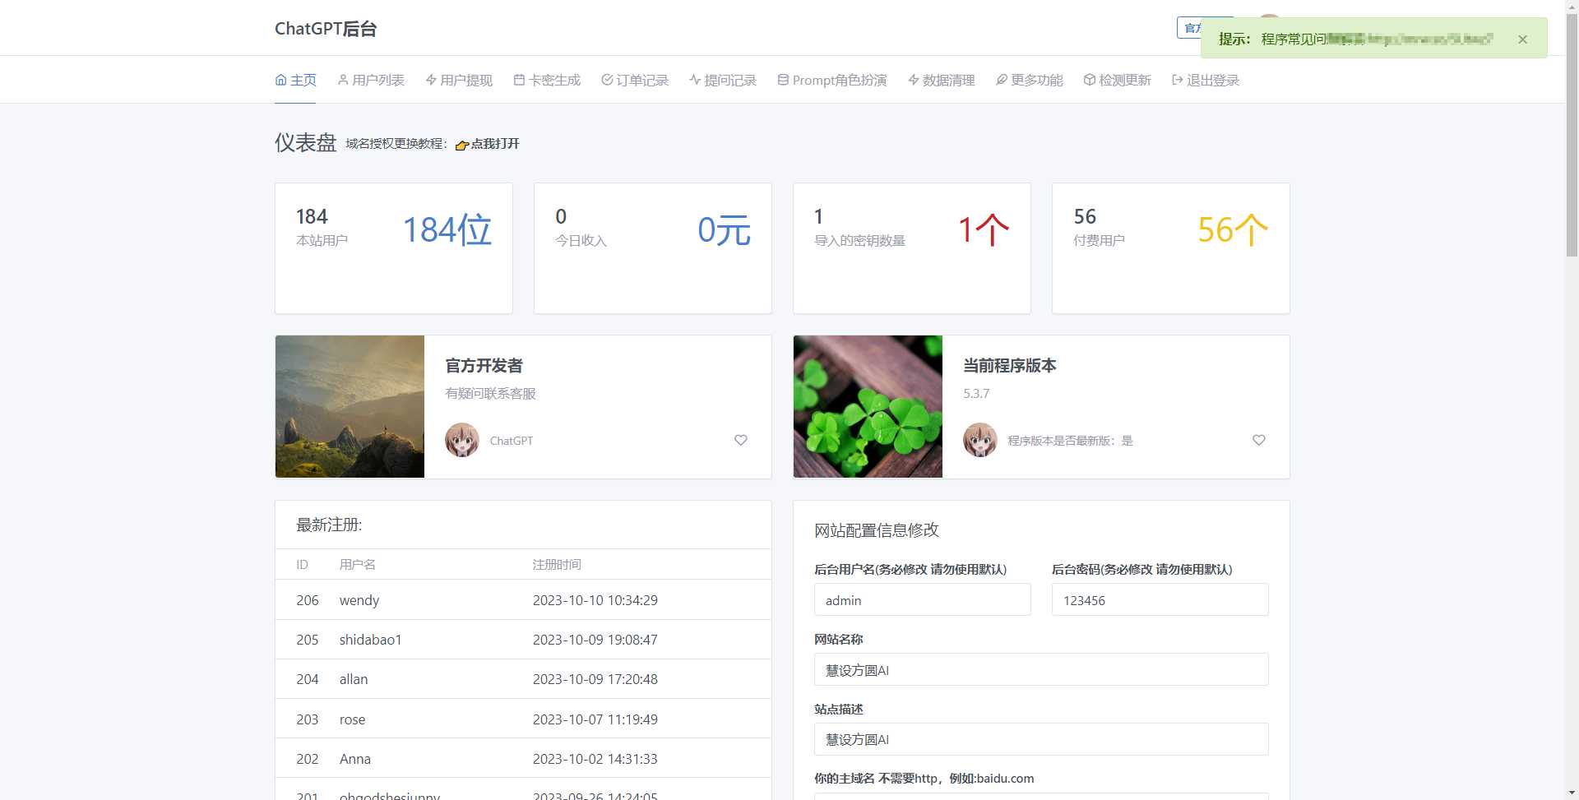The image size is (1579, 800).
Task: Switch to the 主页 home tab
Action: coord(295,80)
